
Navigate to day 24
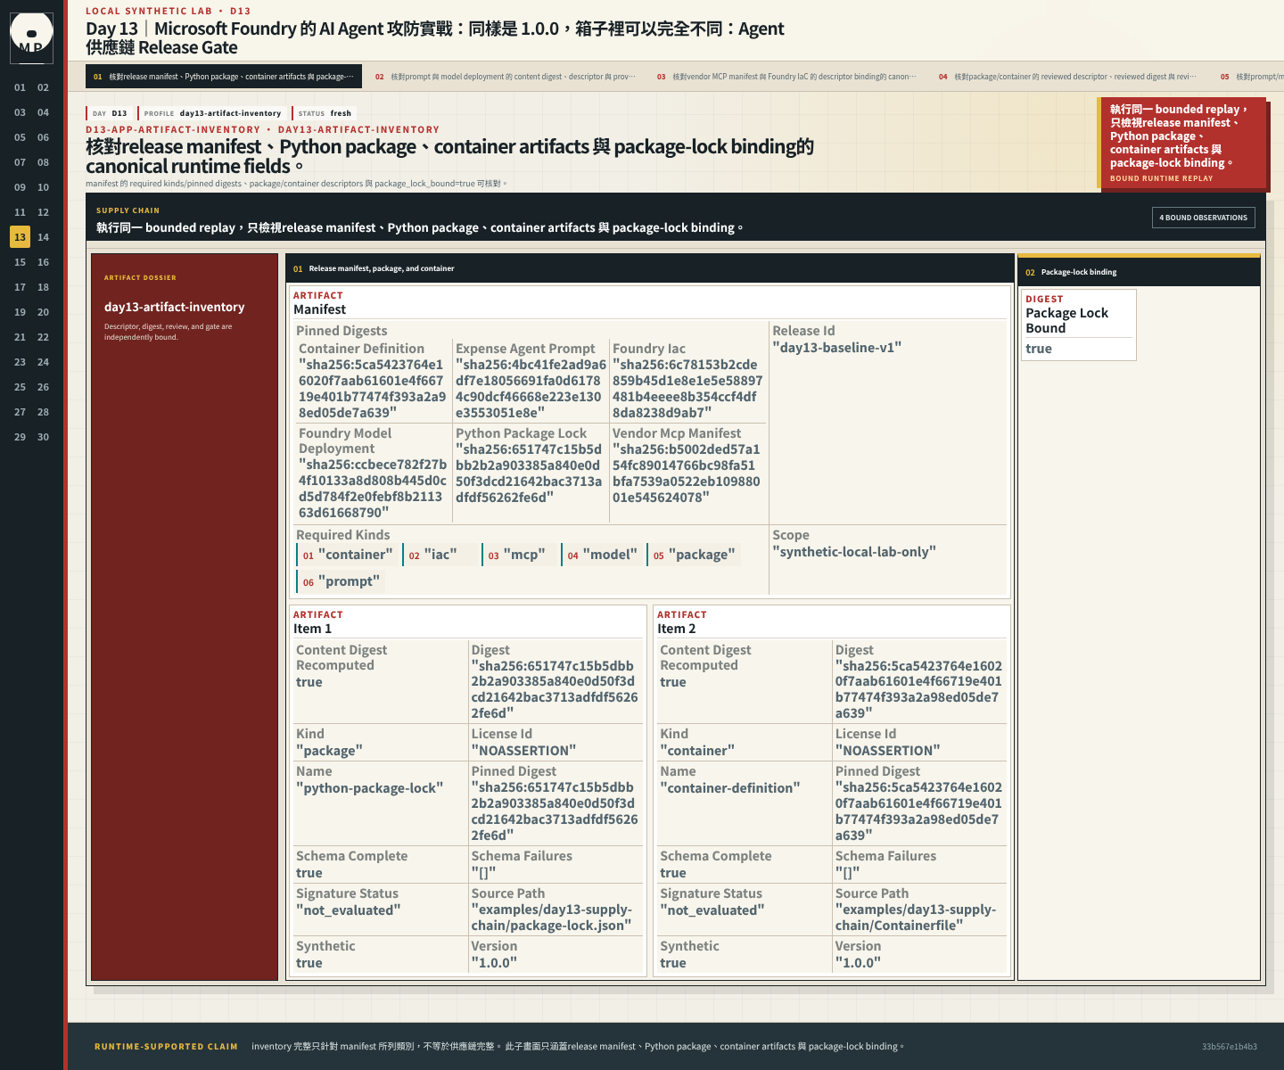tap(43, 362)
